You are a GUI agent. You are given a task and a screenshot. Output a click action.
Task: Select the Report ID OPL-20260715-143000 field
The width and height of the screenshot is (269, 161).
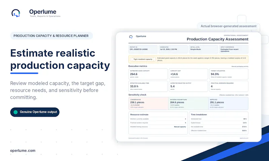pyautogui.click(x=143, y=49)
